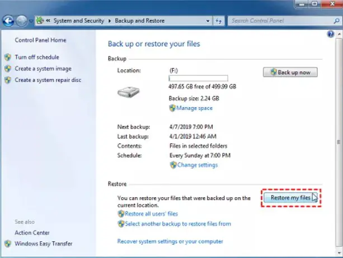Click the Restore my files button
The width and height of the screenshot is (343, 258).
290,198
